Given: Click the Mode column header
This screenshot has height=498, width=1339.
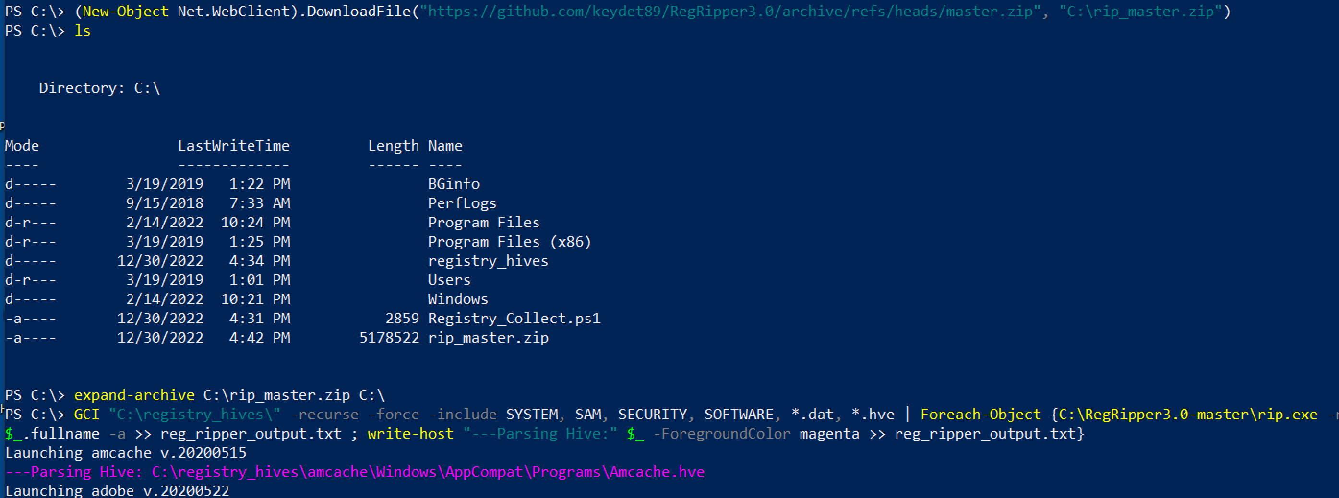Looking at the screenshot, I should [22, 145].
